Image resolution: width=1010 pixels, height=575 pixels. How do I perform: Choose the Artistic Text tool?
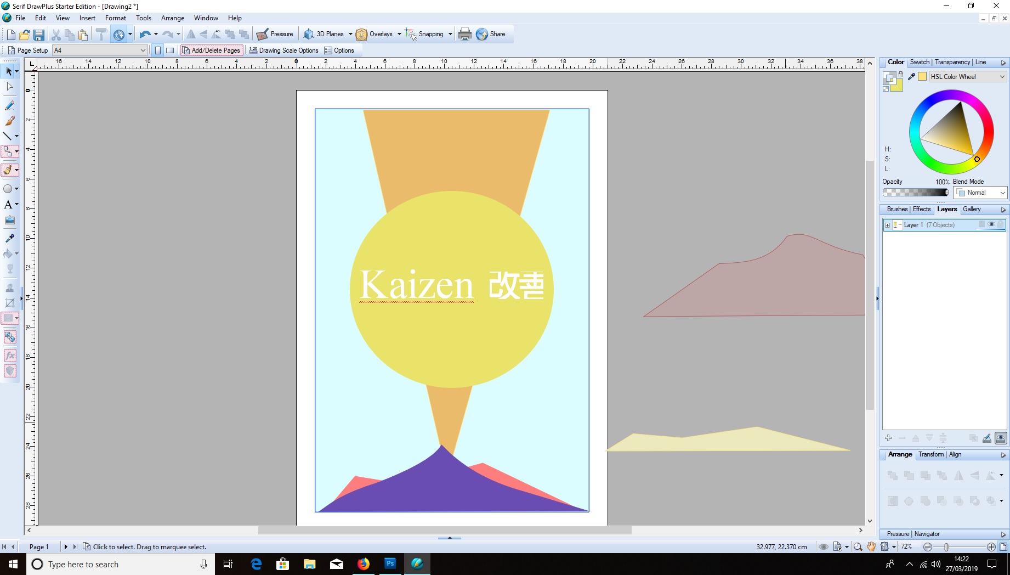[8, 205]
